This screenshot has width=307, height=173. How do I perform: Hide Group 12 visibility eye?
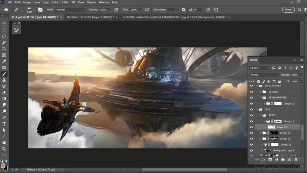click(251, 133)
